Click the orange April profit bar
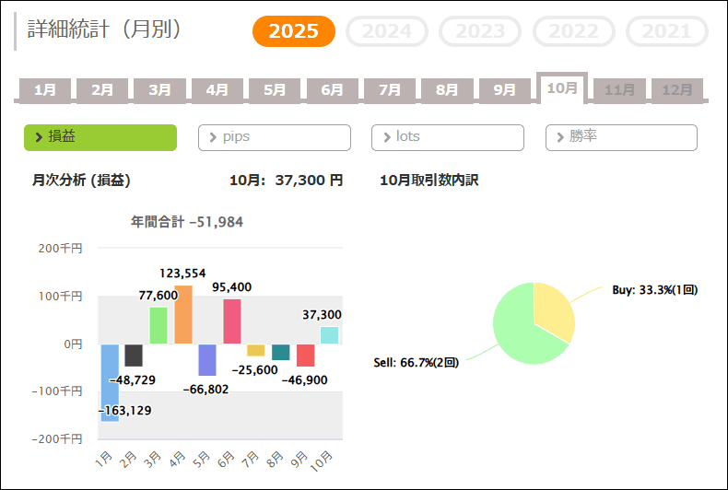Image resolution: width=728 pixels, height=490 pixels. 183,314
